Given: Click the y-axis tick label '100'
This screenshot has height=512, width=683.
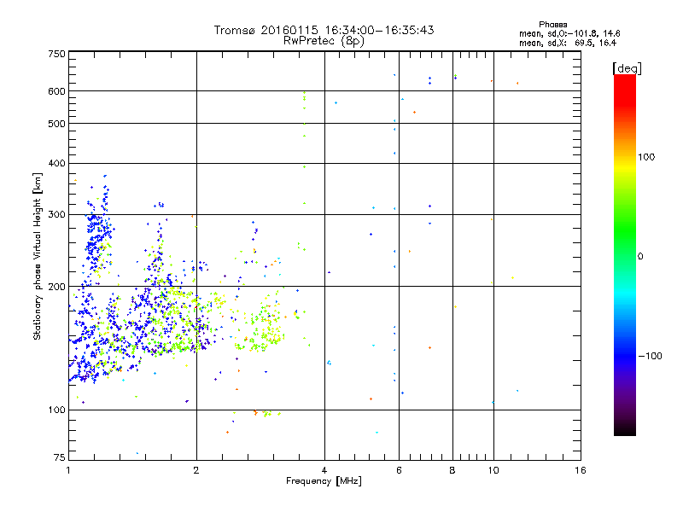Looking at the screenshot, I should 56,410.
